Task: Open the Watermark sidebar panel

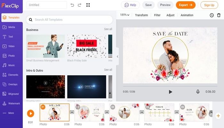Action: (x=11, y=103)
